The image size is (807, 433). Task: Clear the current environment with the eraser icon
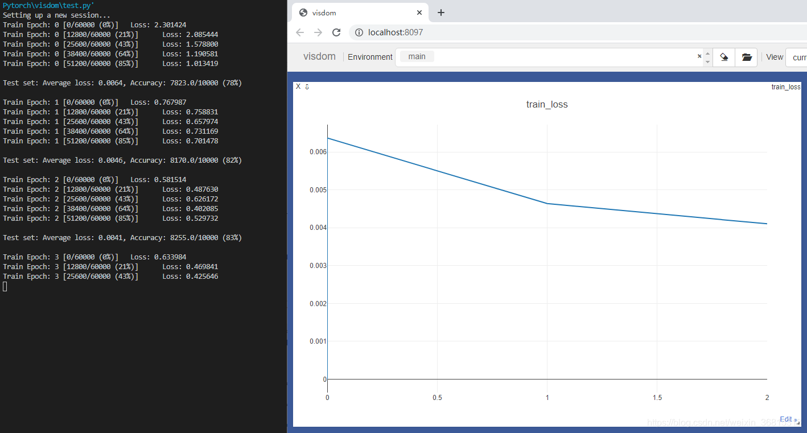click(x=724, y=57)
